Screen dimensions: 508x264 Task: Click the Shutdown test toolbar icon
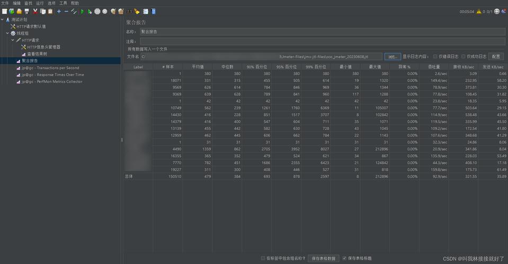105,11
